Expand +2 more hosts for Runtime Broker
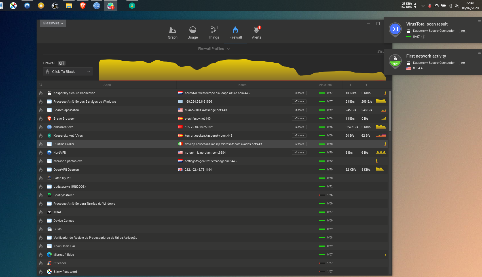 [x=299, y=144]
